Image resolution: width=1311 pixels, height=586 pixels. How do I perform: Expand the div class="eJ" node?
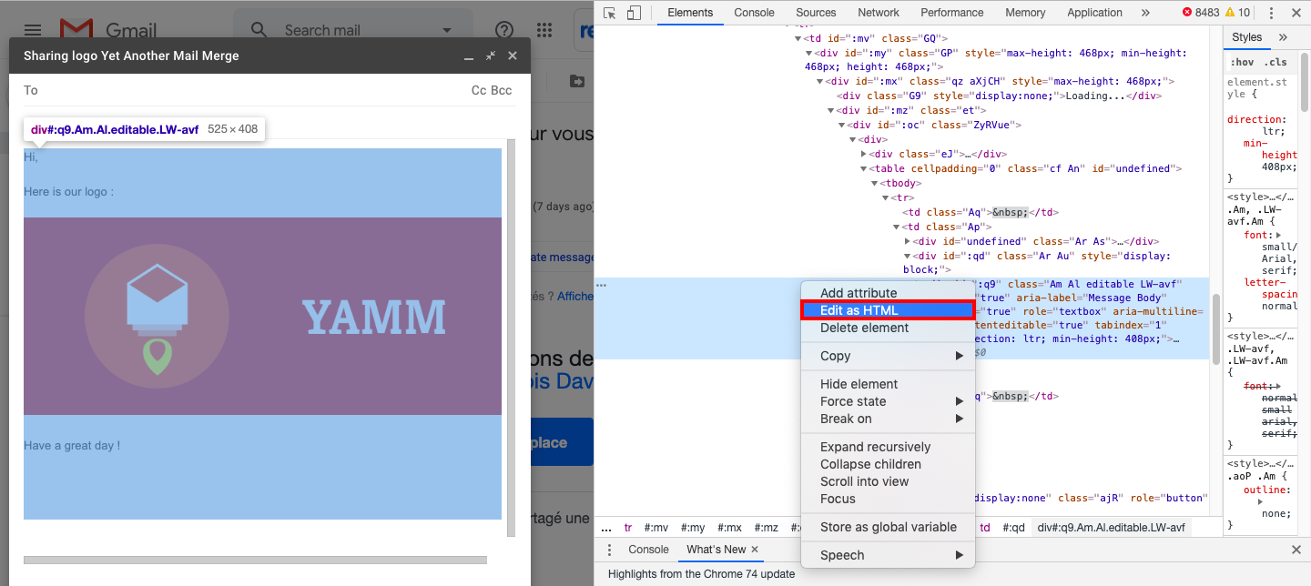tap(864, 154)
